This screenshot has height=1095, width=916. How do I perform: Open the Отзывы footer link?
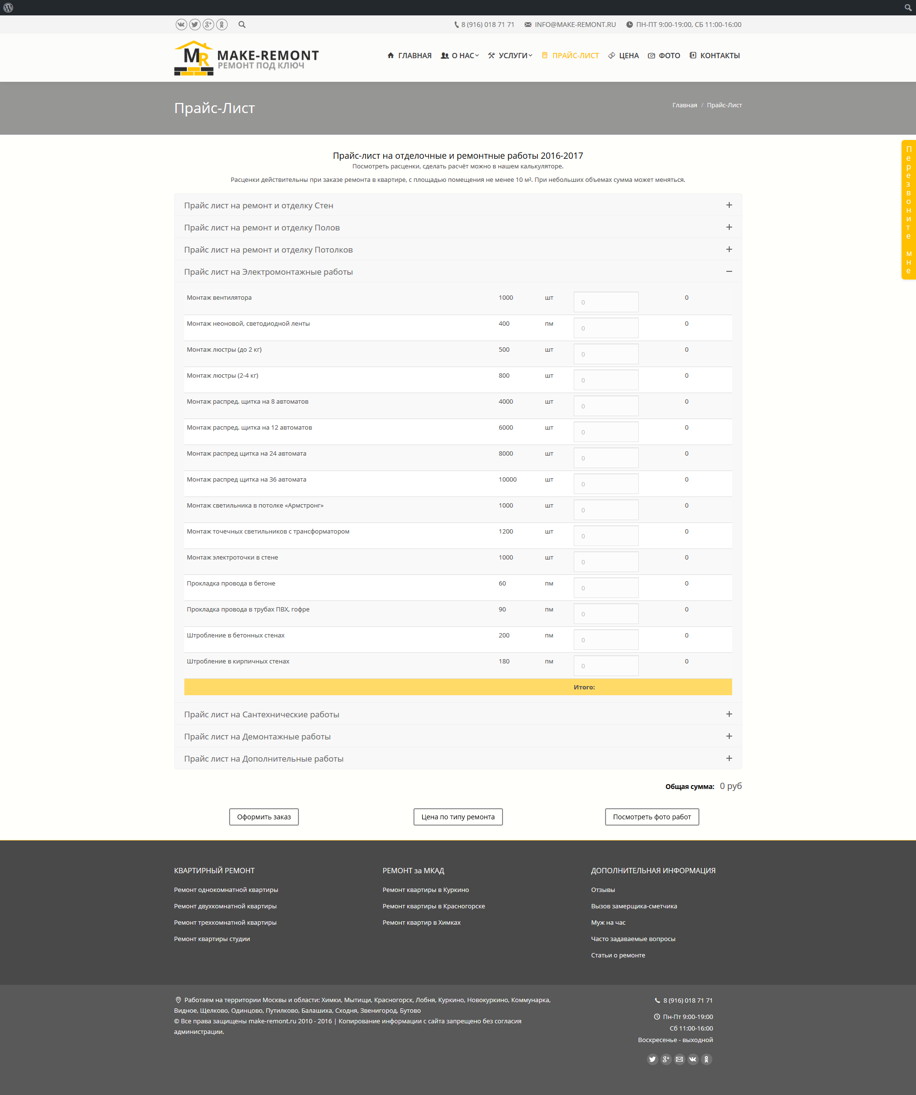coord(603,890)
